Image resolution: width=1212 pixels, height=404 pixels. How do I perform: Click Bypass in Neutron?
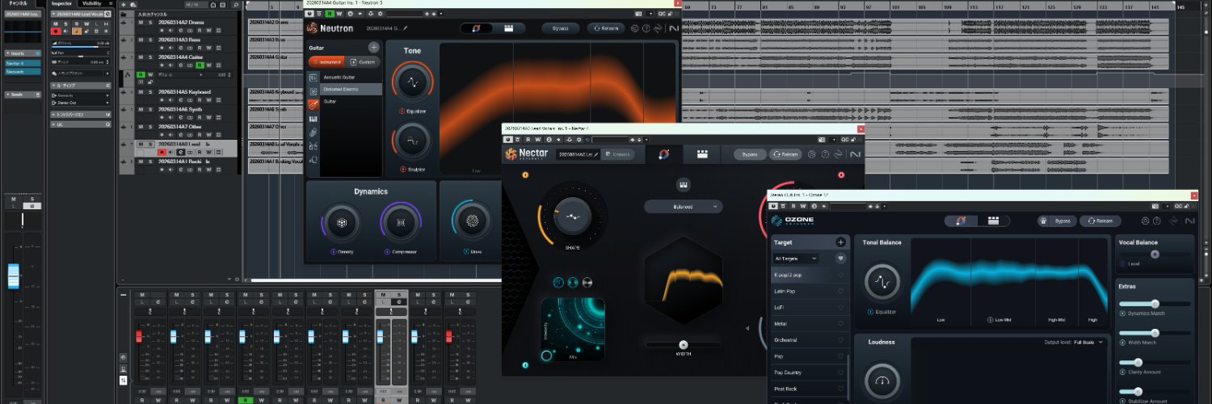coord(560,28)
